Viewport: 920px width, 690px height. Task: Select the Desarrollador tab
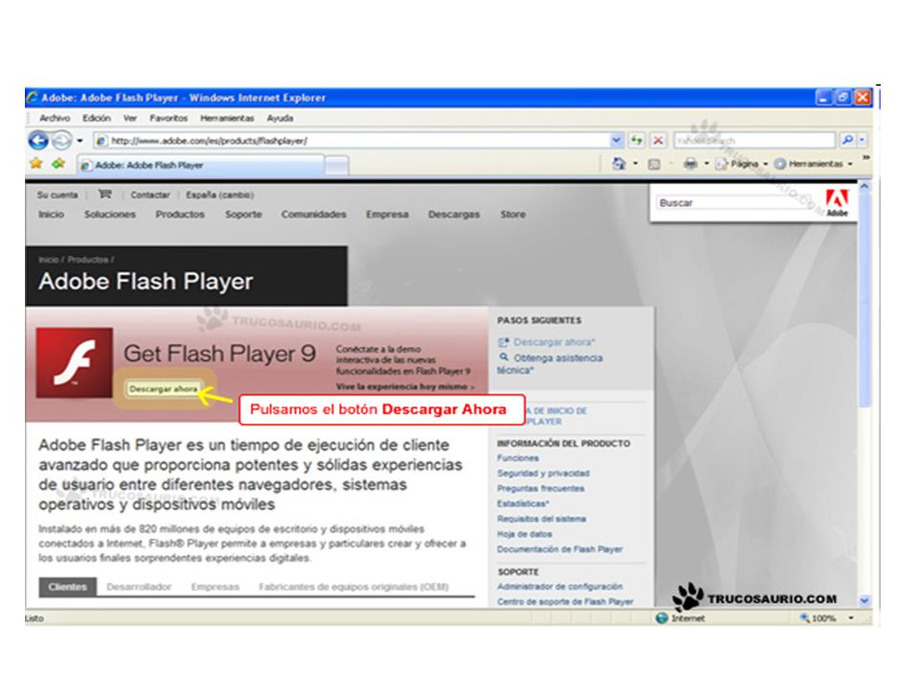point(139,586)
